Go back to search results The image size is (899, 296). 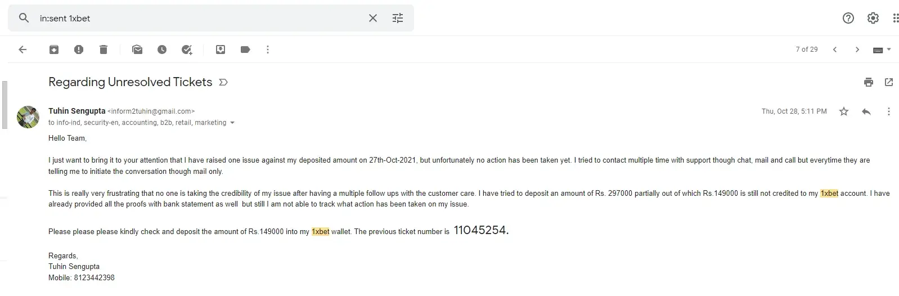pyautogui.click(x=23, y=50)
